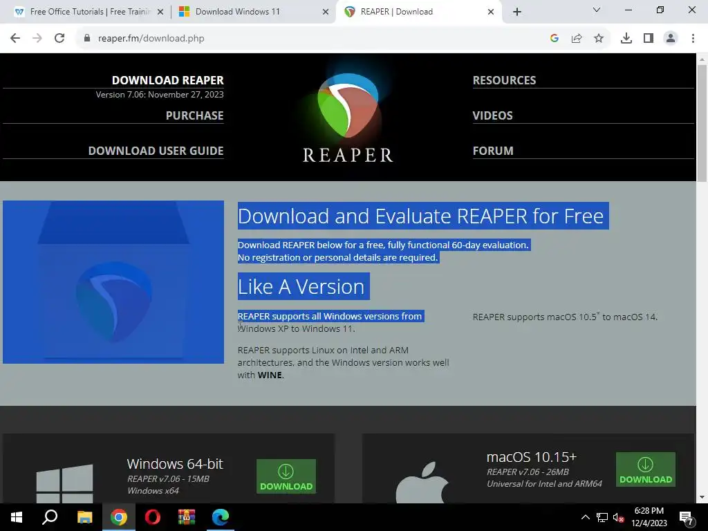This screenshot has width=708, height=531.
Task: Click the Apple logo in download card
Action: pos(422,483)
